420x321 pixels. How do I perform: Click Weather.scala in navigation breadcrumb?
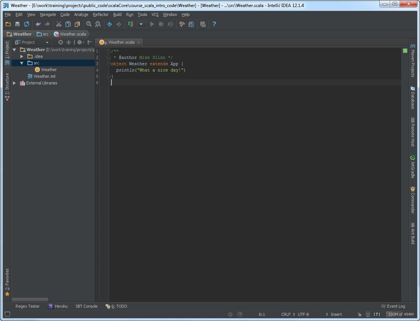pyautogui.click(x=70, y=34)
